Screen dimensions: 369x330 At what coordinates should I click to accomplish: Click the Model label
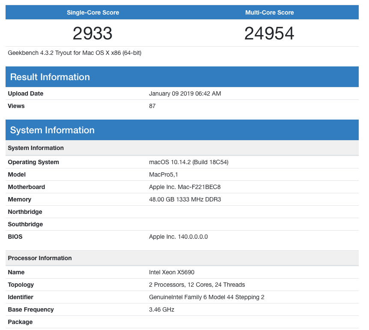(17, 174)
